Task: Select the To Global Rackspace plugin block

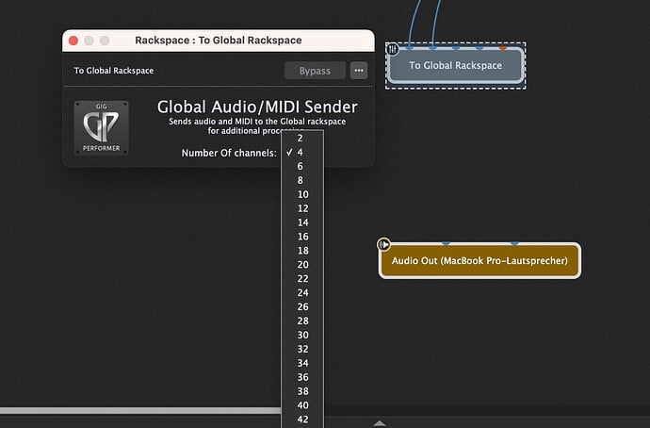Action: tap(455, 66)
